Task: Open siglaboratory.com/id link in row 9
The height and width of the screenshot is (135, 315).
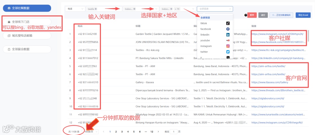Action: pos(268,99)
